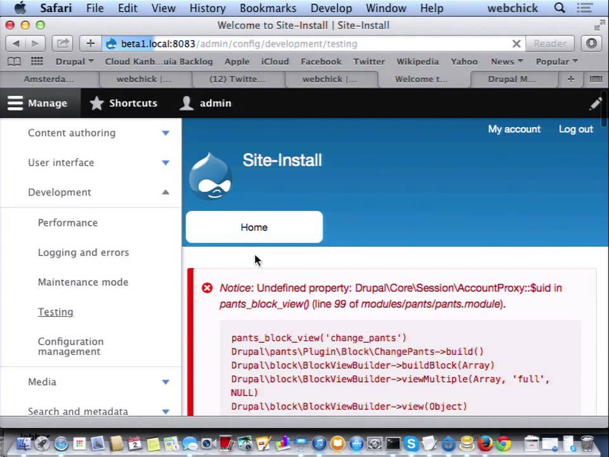
Task: Open iTunes from the Dock
Action: (319, 444)
